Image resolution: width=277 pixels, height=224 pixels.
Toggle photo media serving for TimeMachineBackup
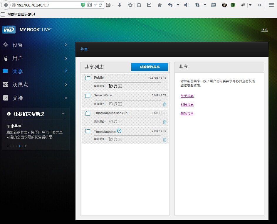coord(110,121)
